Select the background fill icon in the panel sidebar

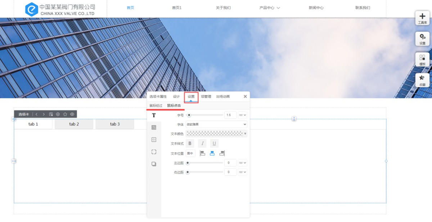click(x=154, y=127)
